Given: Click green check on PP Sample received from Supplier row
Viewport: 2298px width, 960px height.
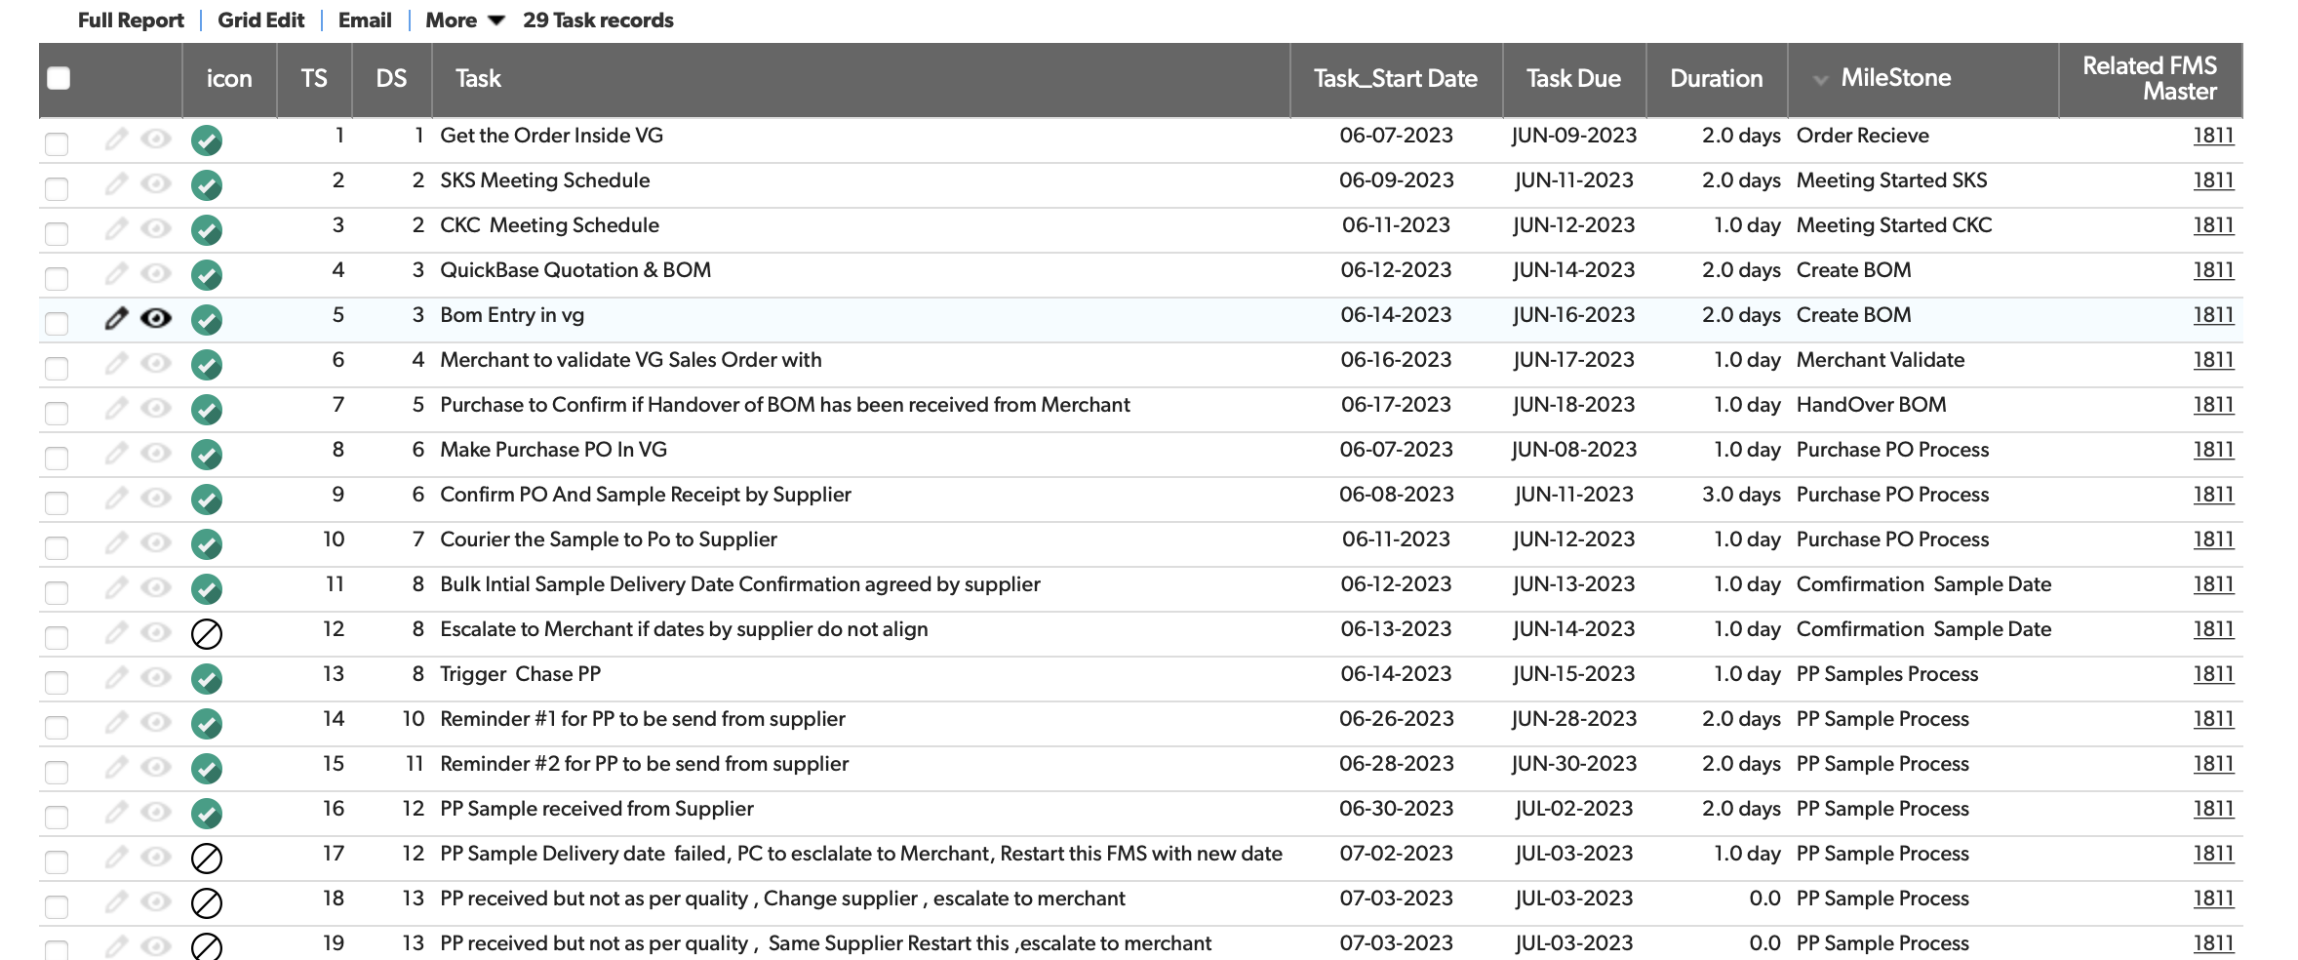Looking at the screenshot, I should point(207,814).
